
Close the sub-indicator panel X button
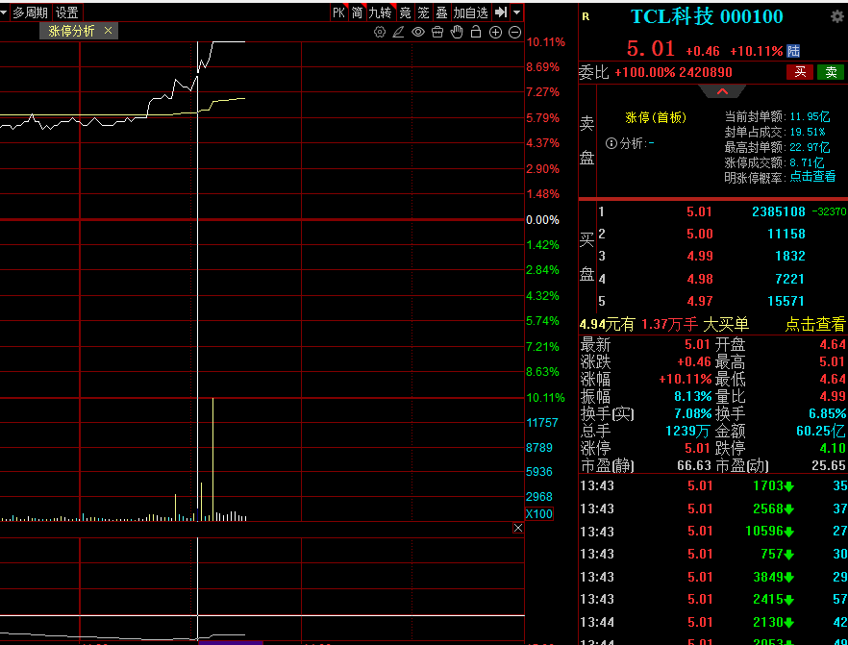coord(518,528)
